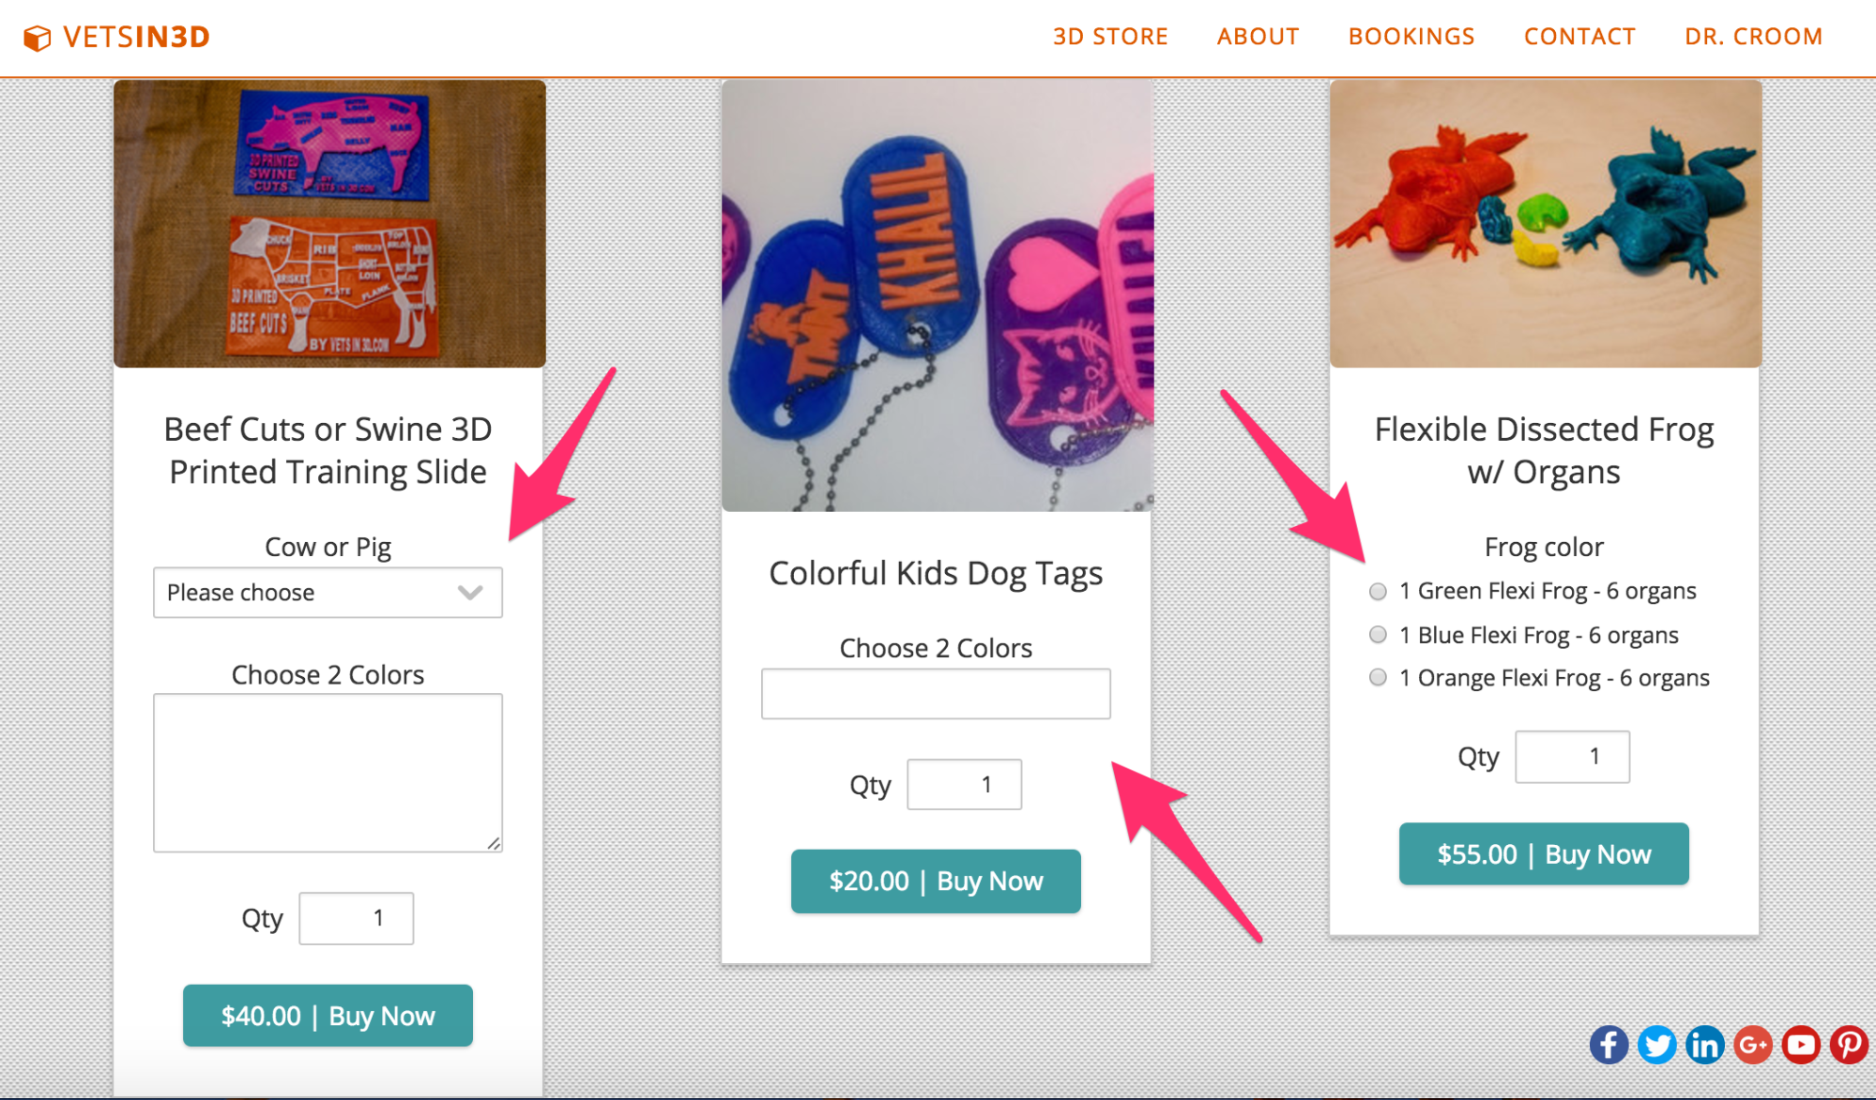Go to the BOOKINGS page
This screenshot has height=1100, width=1876.
(x=1411, y=37)
